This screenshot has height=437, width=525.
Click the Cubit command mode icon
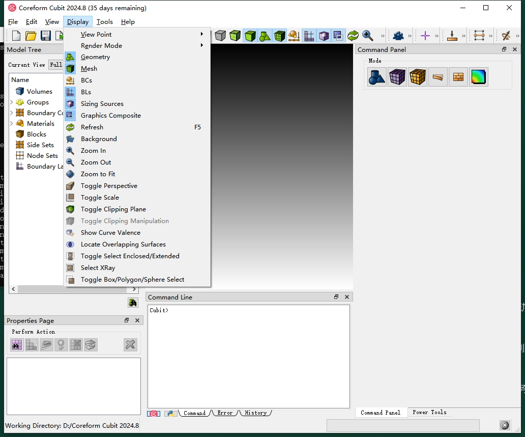(154, 414)
